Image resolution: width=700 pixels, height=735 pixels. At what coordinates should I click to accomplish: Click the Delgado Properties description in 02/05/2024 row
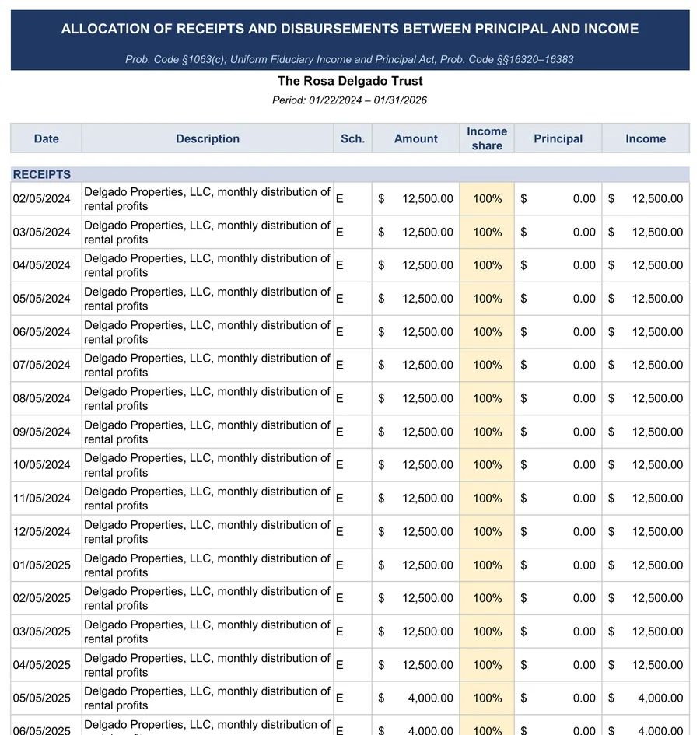[207, 199]
